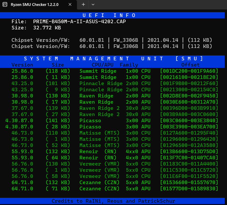227x205 pixels.
Task: Click offset [011C5300-011C5720]
Action: point(189,170)
